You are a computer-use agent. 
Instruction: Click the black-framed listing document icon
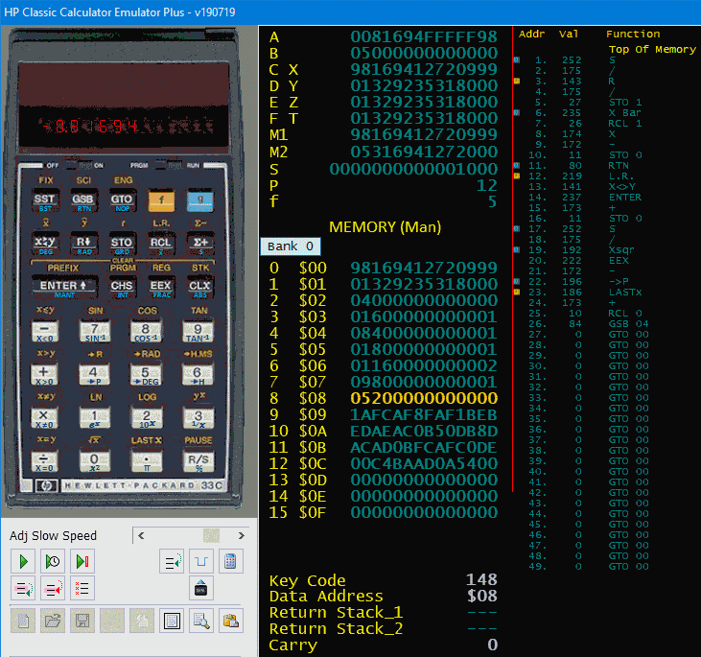pyautogui.click(x=172, y=621)
